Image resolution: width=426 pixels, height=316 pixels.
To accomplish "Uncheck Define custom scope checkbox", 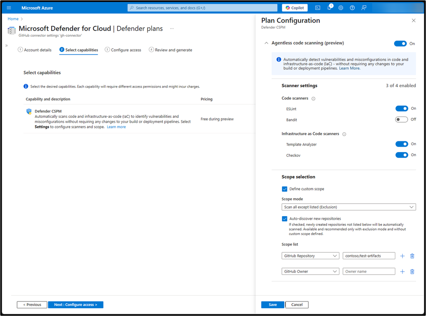I will click(x=284, y=189).
